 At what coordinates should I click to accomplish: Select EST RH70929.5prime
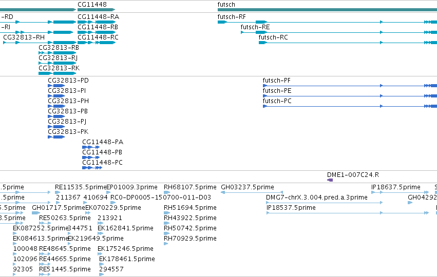[x=190, y=239]
